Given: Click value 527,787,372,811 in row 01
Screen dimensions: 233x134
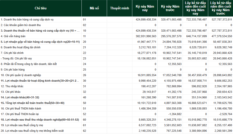Looking at the screenshot, I should pos(222,19).
